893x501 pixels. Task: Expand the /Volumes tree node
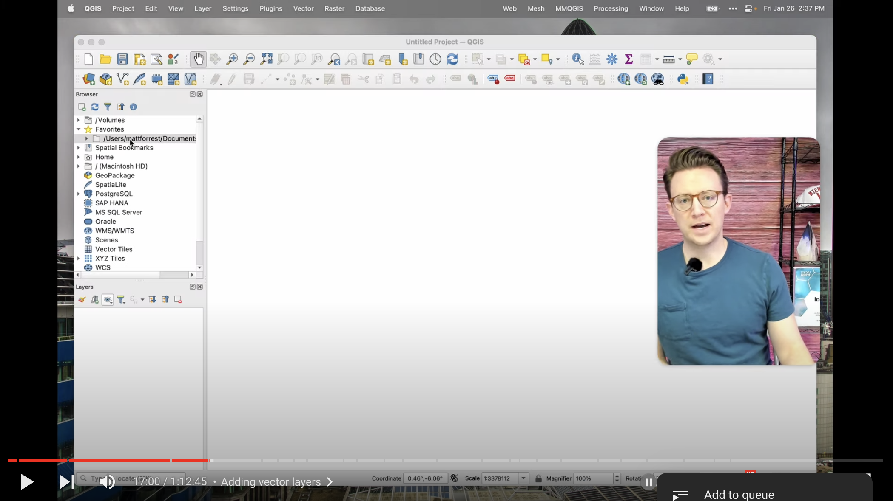(x=78, y=120)
